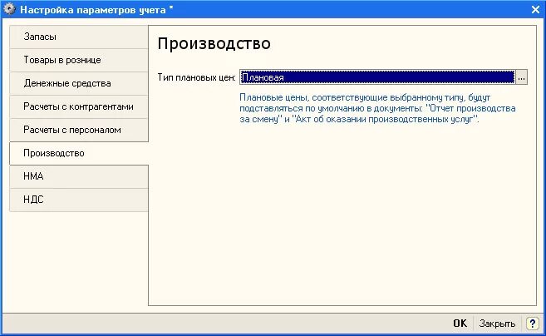Switch to Товары в рознице tab
The image size is (546, 336).
[79, 61]
